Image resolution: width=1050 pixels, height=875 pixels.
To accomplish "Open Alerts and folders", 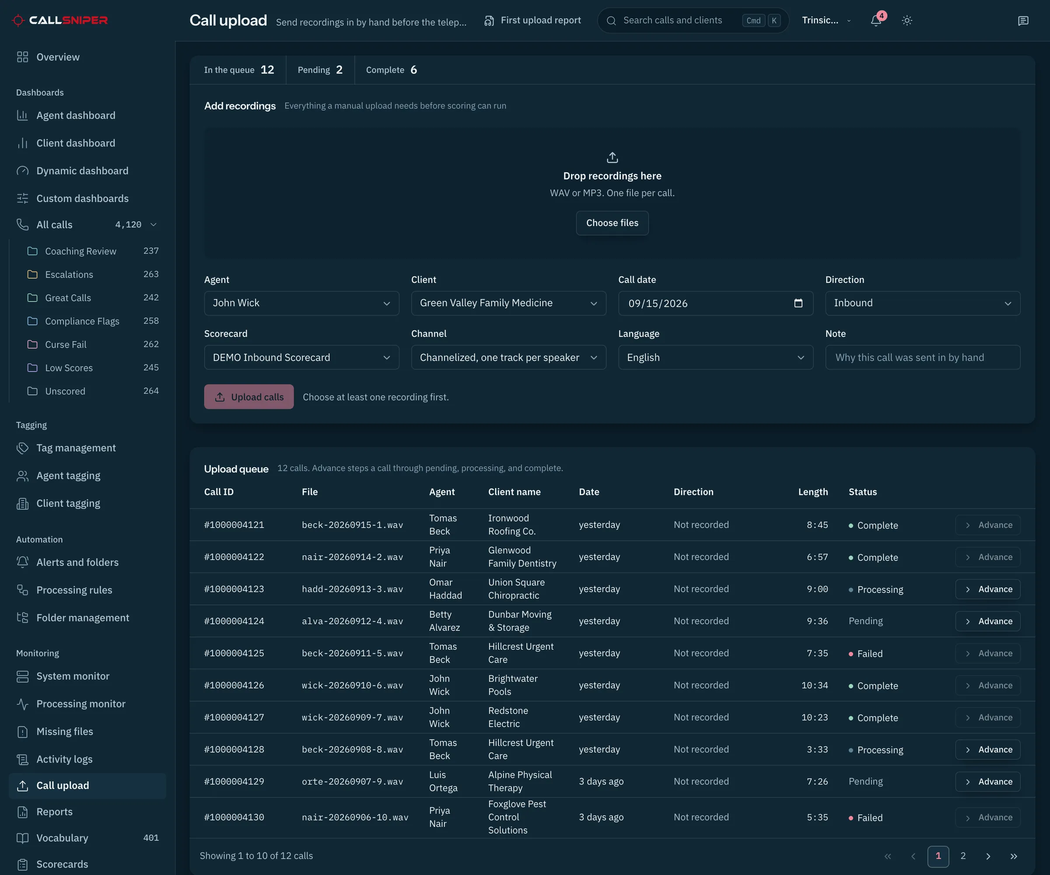I will (x=87, y=563).
